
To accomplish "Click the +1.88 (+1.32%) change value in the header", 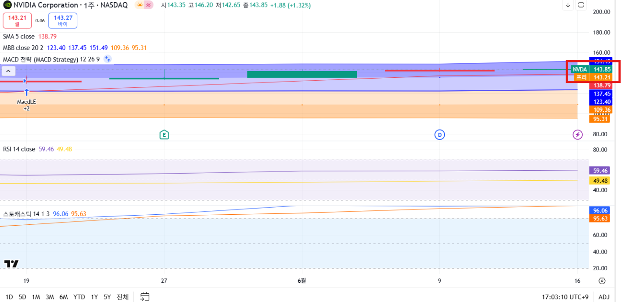I will tap(290, 5).
